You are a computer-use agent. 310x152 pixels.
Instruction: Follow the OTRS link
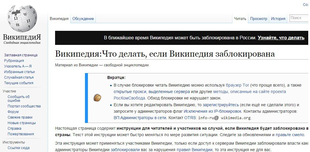point(190,118)
